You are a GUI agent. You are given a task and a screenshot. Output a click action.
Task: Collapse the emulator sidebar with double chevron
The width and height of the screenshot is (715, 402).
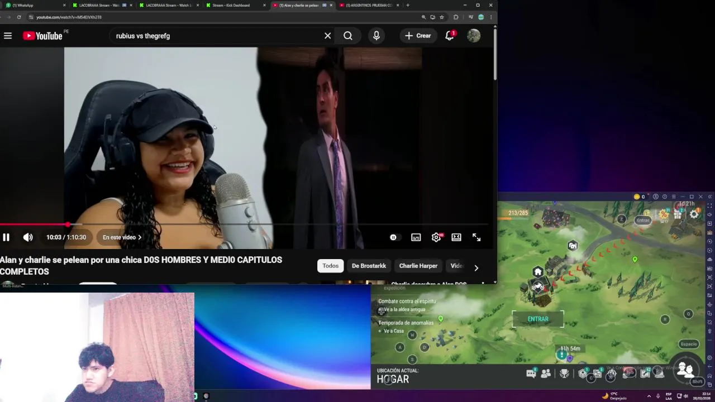[709, 197]
